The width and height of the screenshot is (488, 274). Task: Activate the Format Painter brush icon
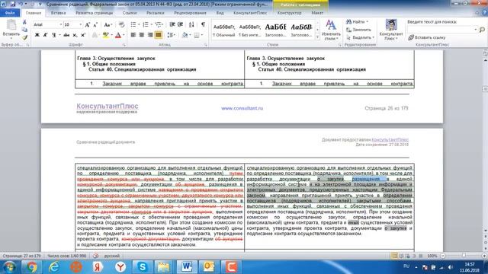pos(24,37)
